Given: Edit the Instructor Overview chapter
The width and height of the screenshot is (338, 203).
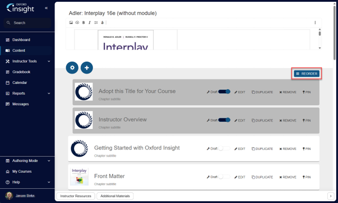Looking at the screenshot, I should 240,120.
